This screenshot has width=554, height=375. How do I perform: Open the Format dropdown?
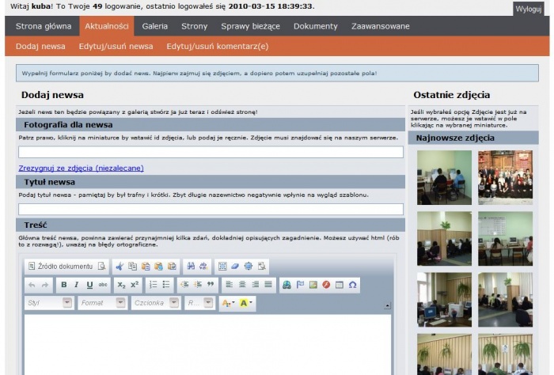(102, 303)
